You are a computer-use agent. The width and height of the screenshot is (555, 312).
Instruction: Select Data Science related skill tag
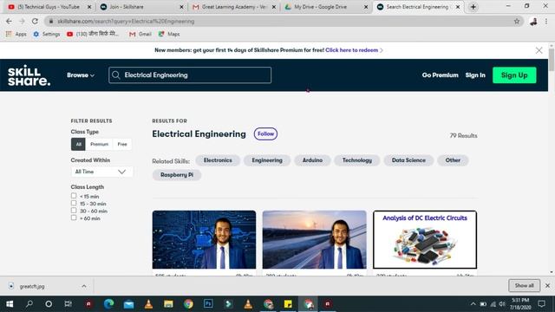[408, 160]
